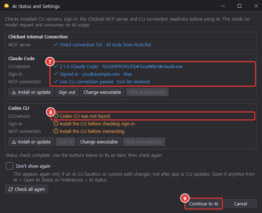Click Change executable for Claude Code
262x213 pixels.
pyautogui.click(x=102, y=92)
